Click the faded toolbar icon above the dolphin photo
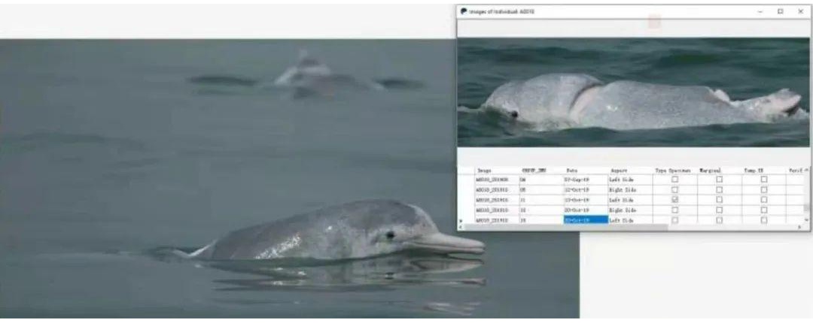 tap(654, 23)
